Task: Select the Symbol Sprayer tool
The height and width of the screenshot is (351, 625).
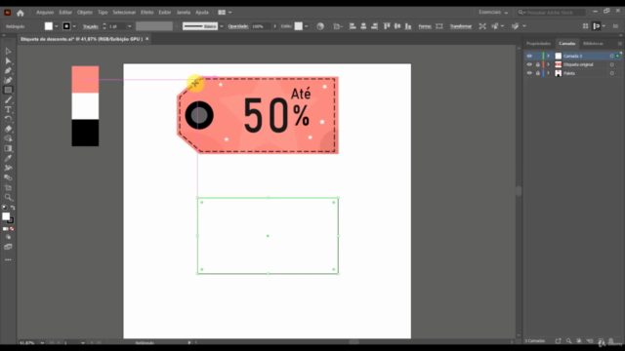Action: click(8, 168)
